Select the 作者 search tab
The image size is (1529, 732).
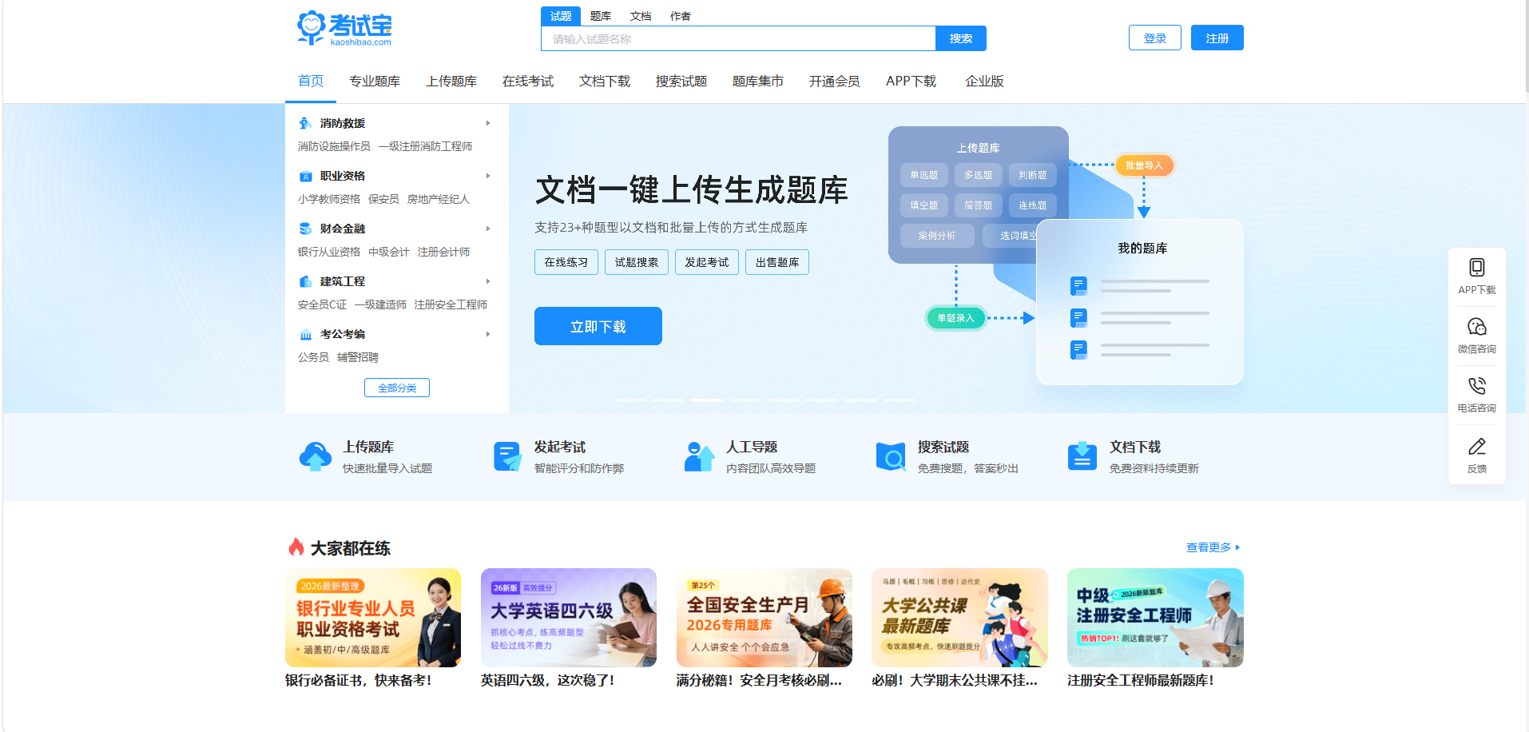point(681,16)
